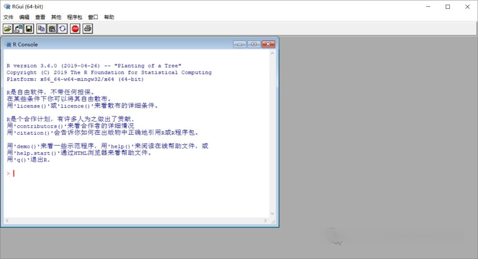
Task: Click the Print toolbar icon
Action: point(88,29)
